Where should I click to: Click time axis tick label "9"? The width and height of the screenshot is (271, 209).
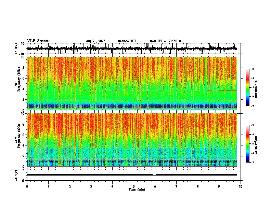[x=219, y=186]
